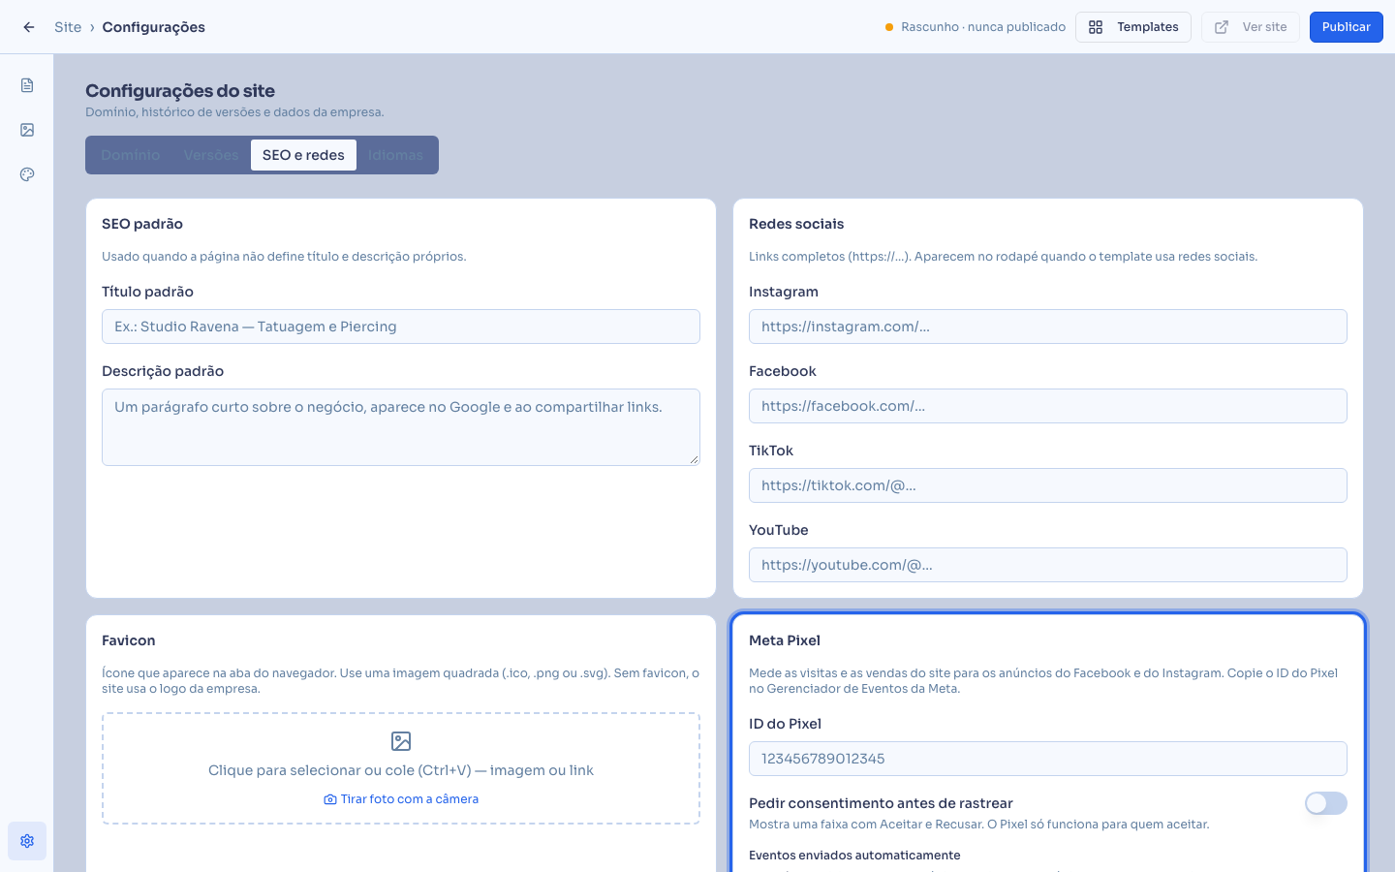
Task: Click the ID do Pixel field
Action: click(1048, 759)
